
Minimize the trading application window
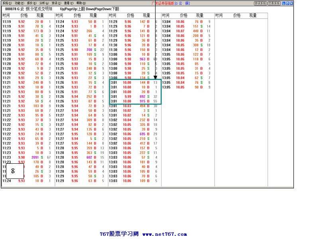pyautogui.click(x=284, y=3)
